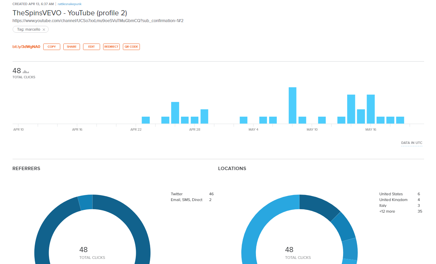
Task: Click Italy in the locations legend
Action: 383,205
